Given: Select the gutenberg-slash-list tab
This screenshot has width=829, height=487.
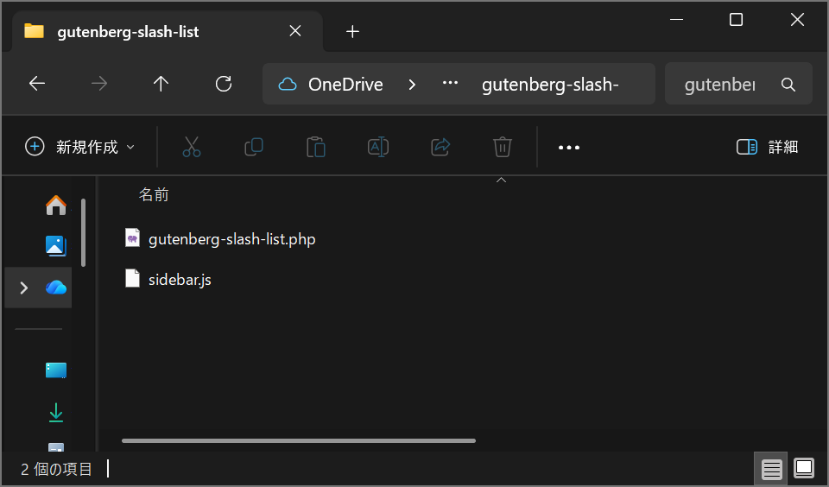Looking at the screenshot, I should 128,32.
